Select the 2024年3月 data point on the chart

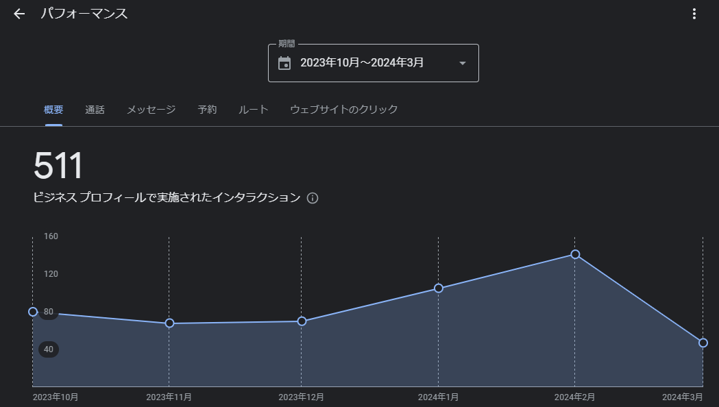coord(703,343)
